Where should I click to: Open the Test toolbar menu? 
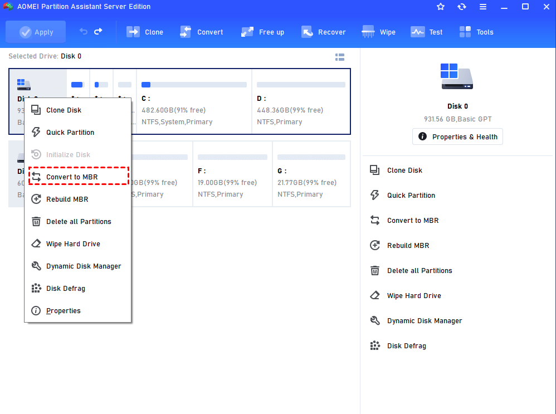click(x=427, y=32)
